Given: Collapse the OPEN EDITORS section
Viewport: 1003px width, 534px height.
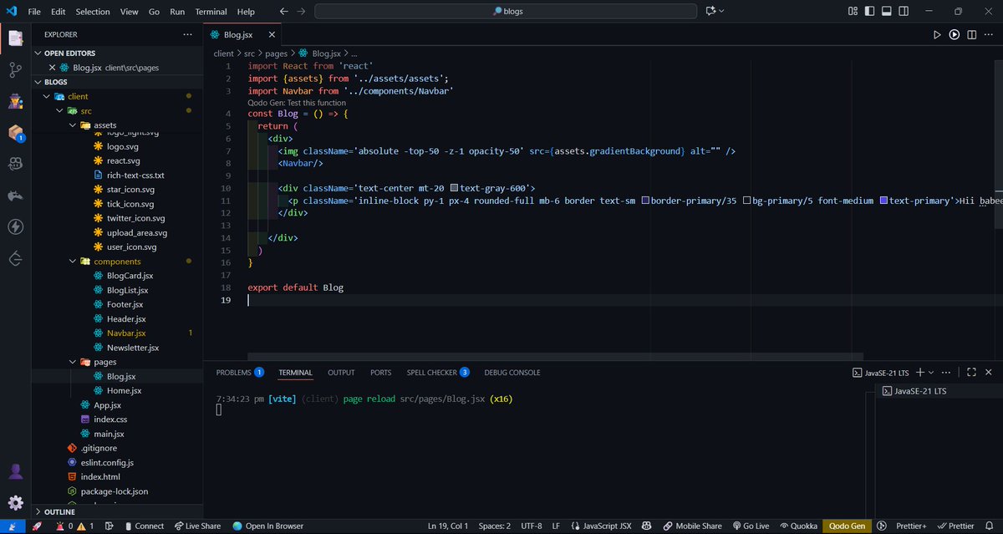Looking at the screenshot, I should [38, 53].
